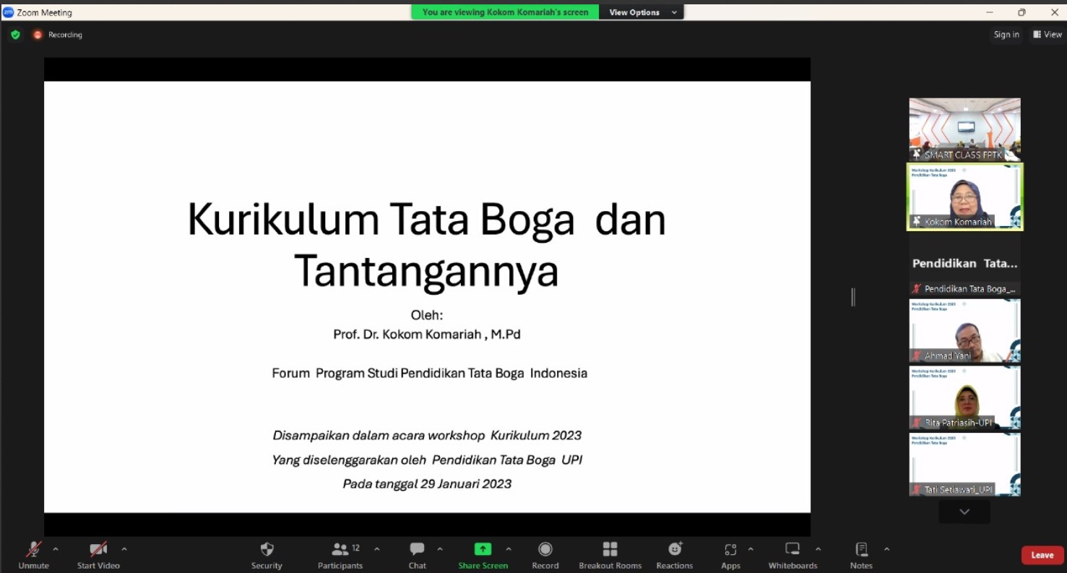Click the muted mic icon on Tati Setiawati_UPI

(917, 490)
